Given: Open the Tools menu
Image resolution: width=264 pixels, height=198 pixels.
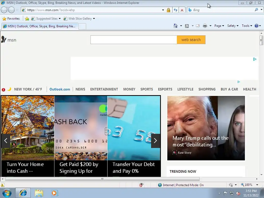Looking at the screenshot, I should tap(247, 26).
